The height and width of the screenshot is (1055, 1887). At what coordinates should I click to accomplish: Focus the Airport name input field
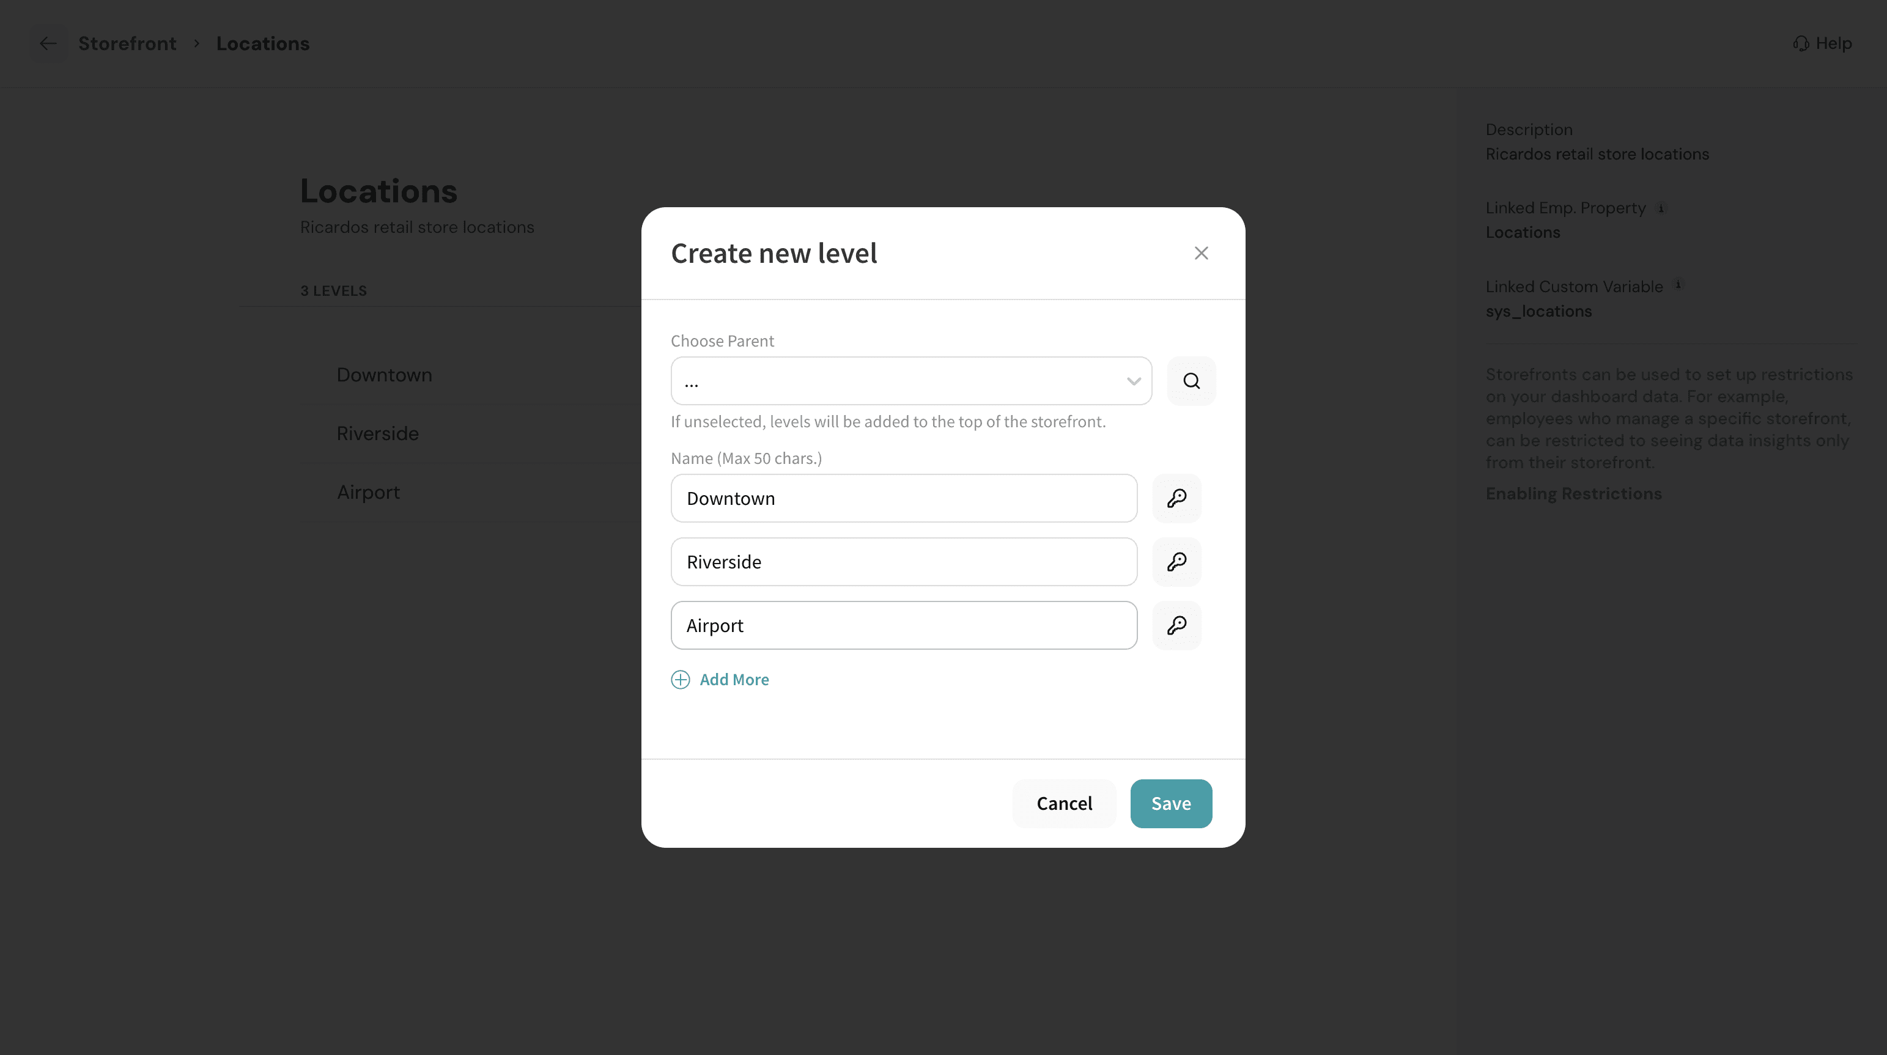904,625
